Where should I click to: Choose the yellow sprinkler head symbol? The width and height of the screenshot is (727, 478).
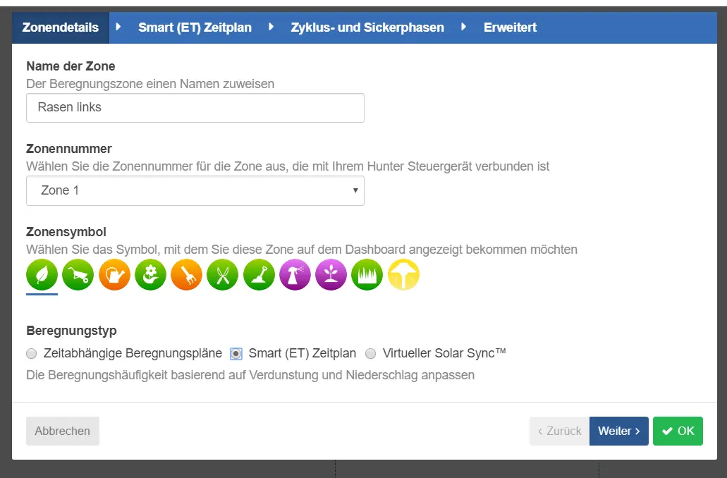403,275
